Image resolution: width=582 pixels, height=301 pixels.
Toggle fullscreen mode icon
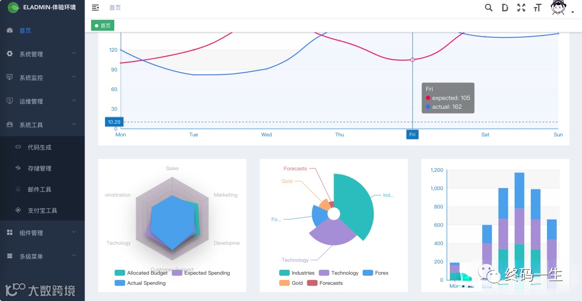point(521,8)
